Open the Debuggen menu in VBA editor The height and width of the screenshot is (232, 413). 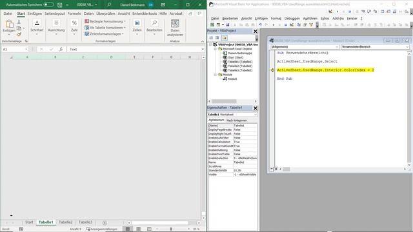click(x=292, y=19)
